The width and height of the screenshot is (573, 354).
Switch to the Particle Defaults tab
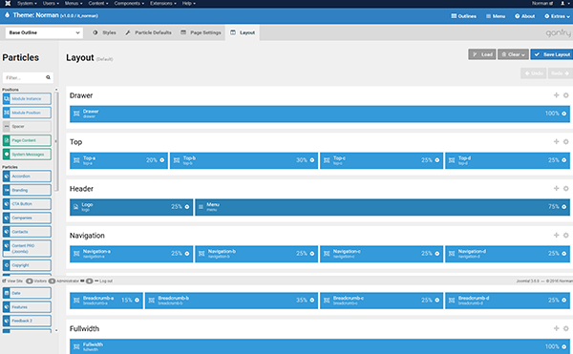148,32
